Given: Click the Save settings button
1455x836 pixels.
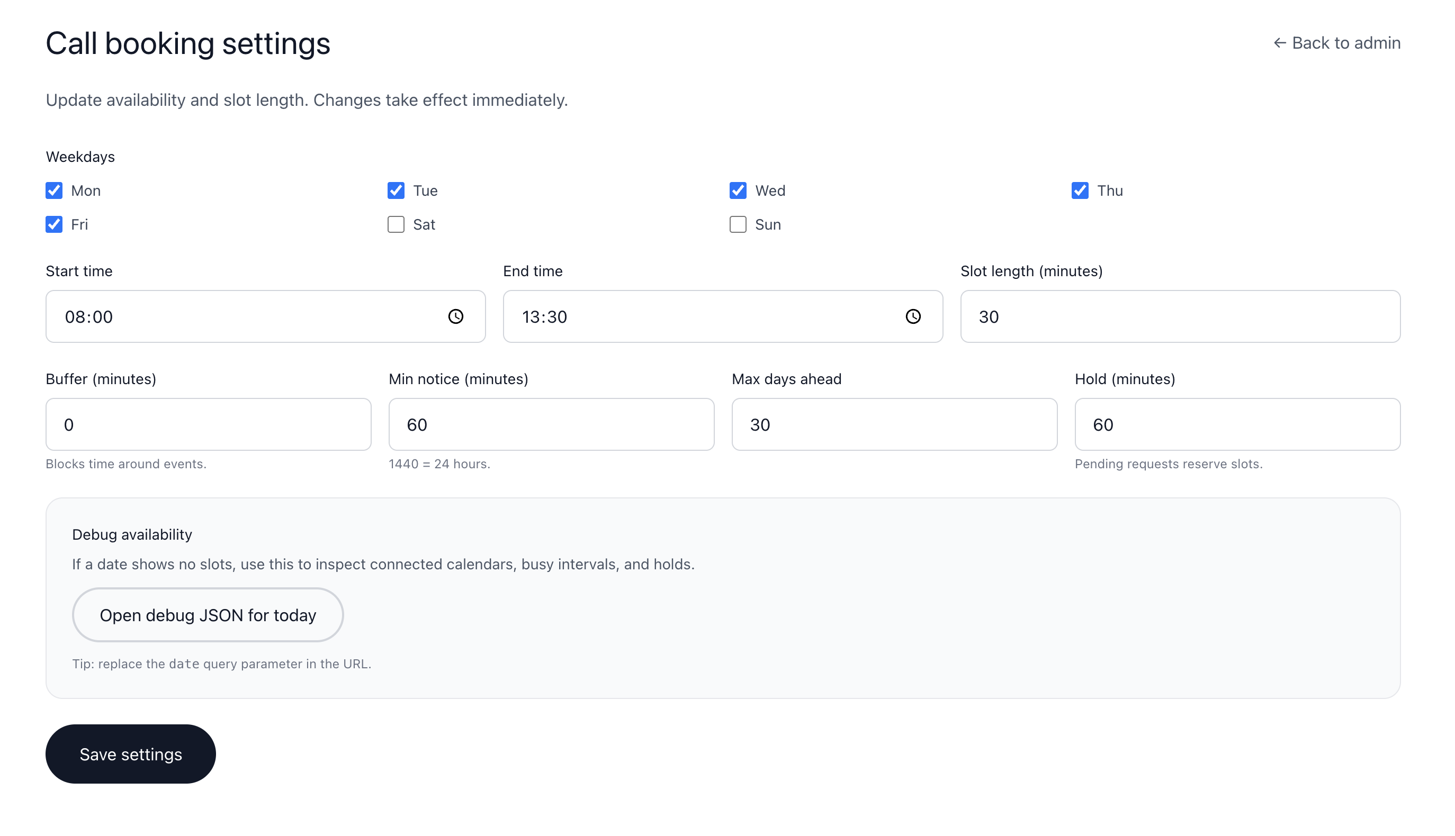Looking at the screenshot, I should click(130, 754).
